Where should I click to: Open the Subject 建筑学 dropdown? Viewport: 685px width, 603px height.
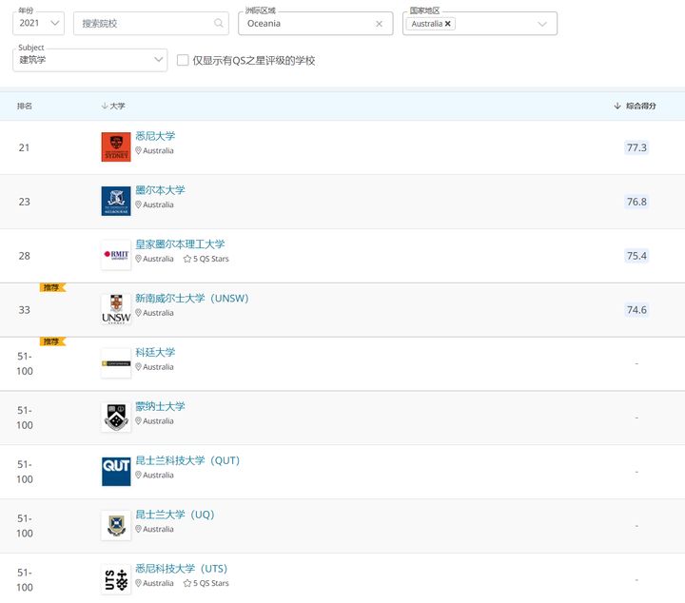coord(90,60)
